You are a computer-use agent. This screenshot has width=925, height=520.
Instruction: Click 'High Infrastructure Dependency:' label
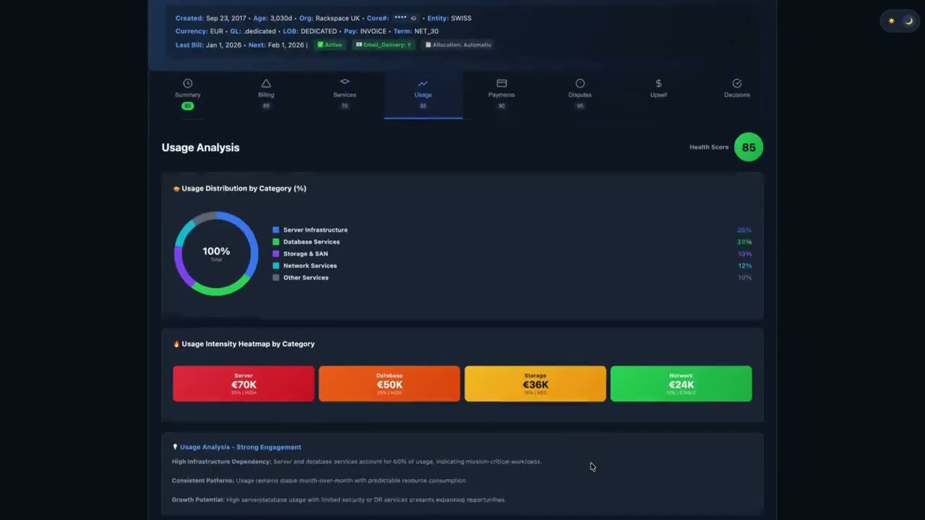coord(221,461)
